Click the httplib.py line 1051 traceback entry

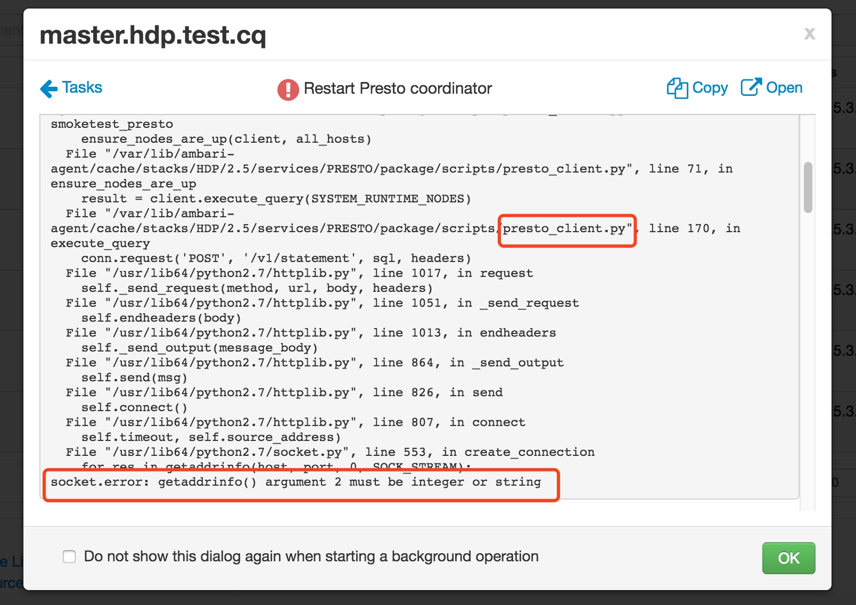tap(322, 303)
